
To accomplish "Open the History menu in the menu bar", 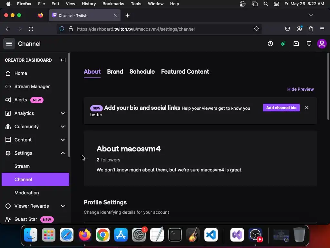I will pyautogui.click(x=89, y=4).
